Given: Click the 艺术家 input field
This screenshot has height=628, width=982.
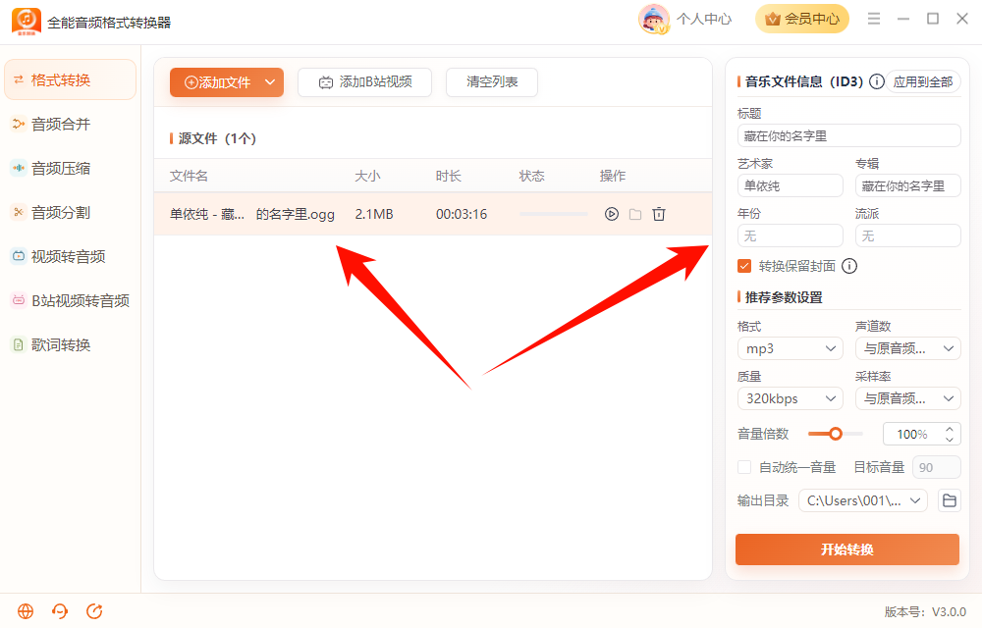Looking at the screenshot, I should (x=791, y=185).
